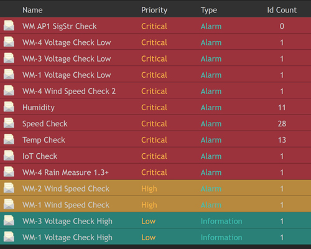The width and height of the screenshot is (311, 249).
Task: Click envelope icon for WM-4 Rain Measure 1.3+
Action: pos(9,172)
